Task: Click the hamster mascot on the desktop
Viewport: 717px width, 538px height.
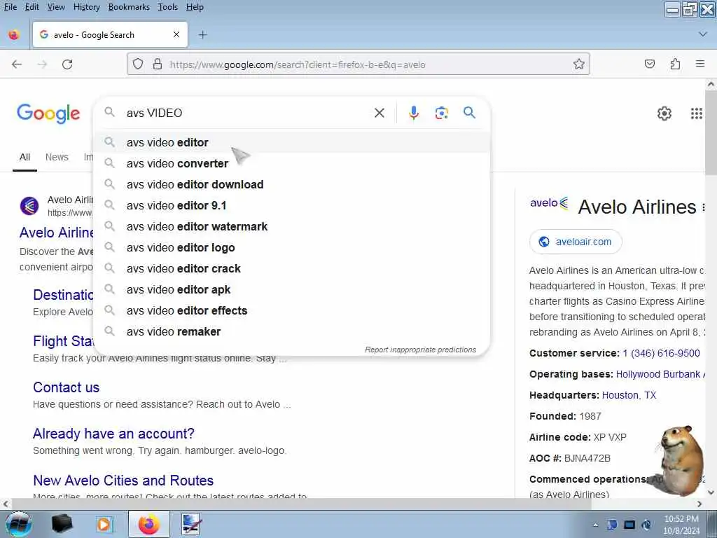Action: [x=680, y=460]
